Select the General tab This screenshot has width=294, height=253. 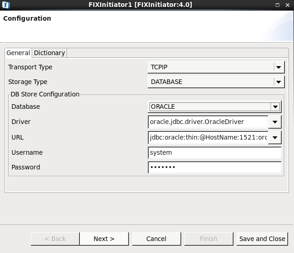(18, 53)
